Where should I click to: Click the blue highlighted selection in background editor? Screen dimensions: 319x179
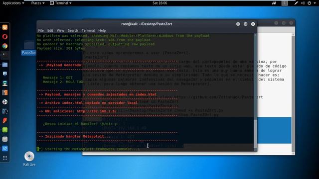(x=274, y=130)
